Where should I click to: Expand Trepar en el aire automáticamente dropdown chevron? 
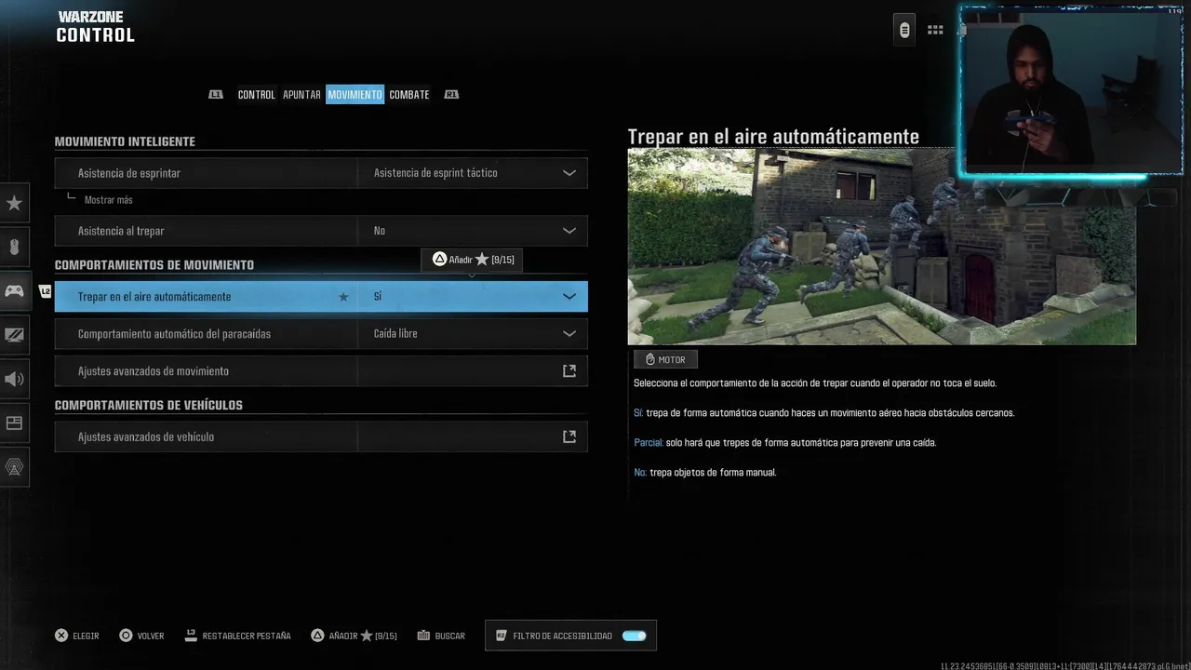(x=569, y=297)
